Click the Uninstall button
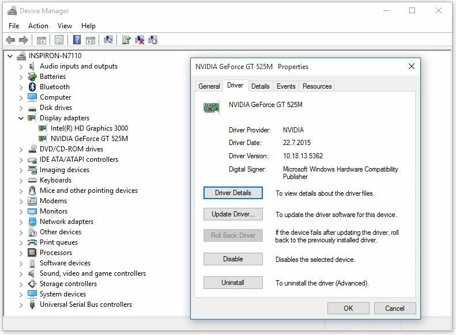The height and width of the screenshot is (335, 456). 233,283
